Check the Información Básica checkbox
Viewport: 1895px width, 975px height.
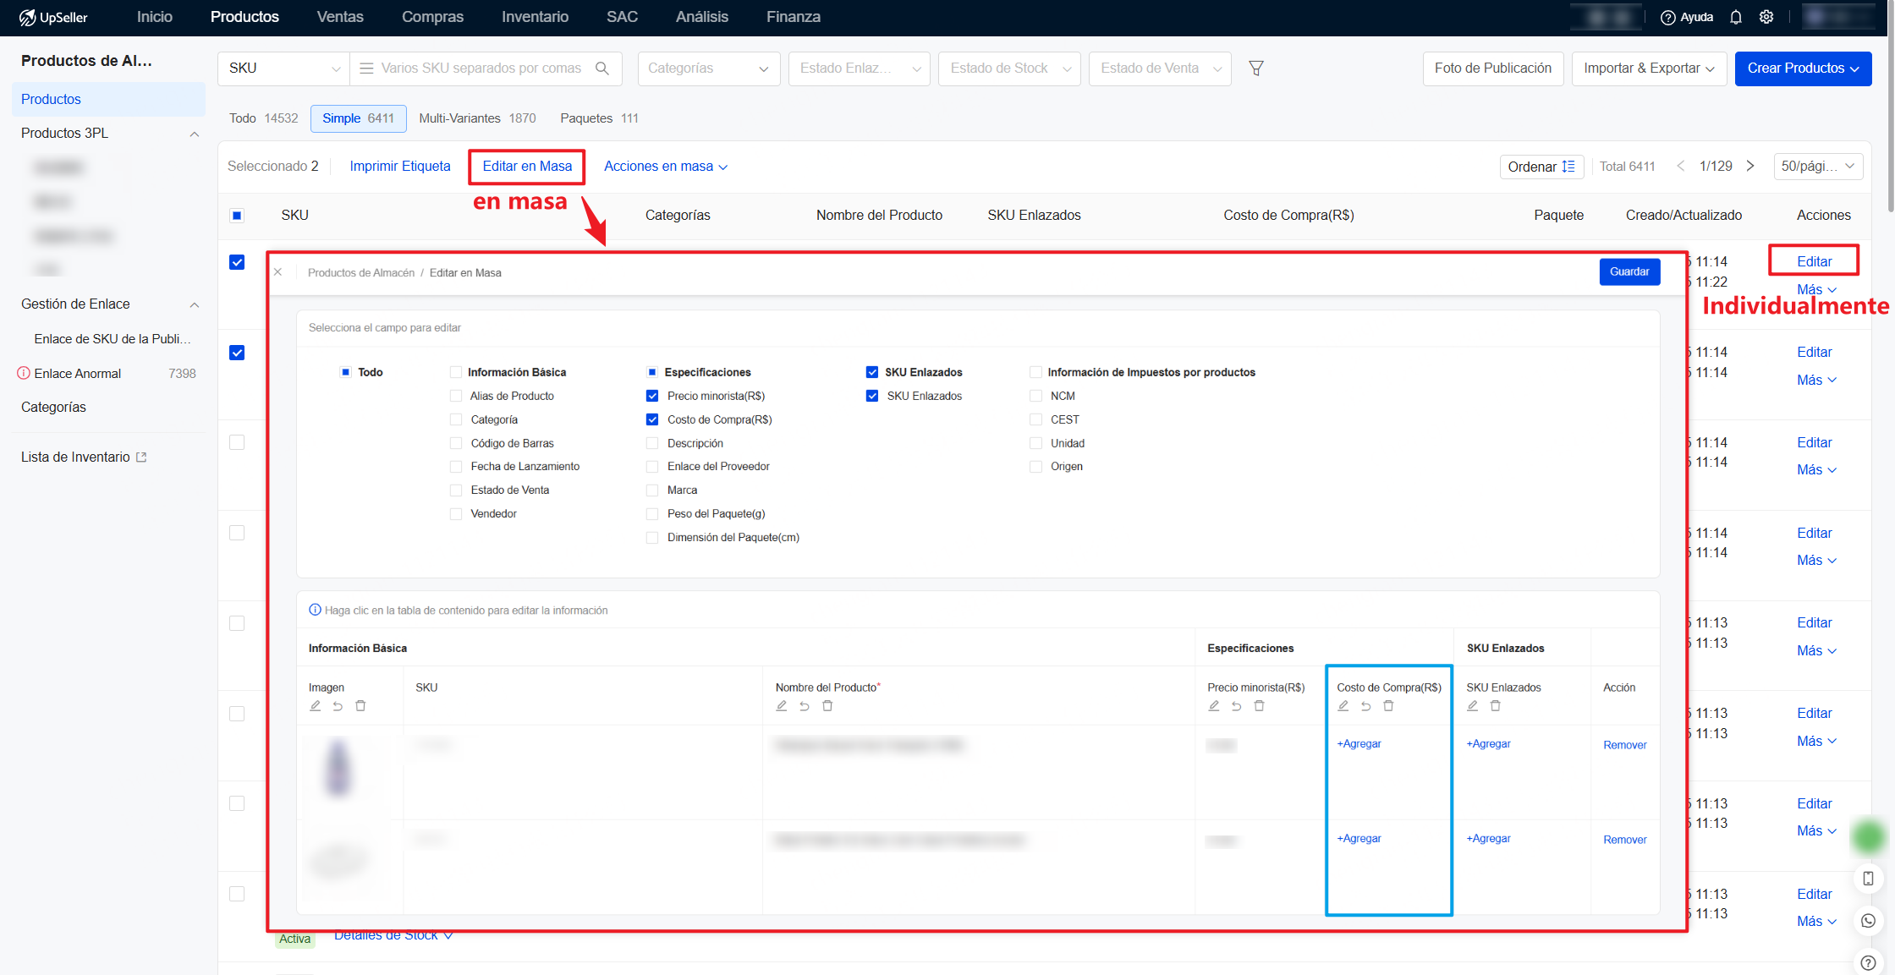[456, 372]
